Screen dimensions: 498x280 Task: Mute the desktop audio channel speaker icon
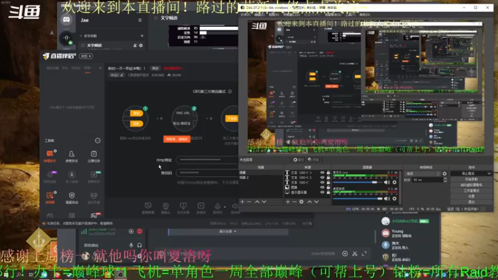tap(387, 198)
